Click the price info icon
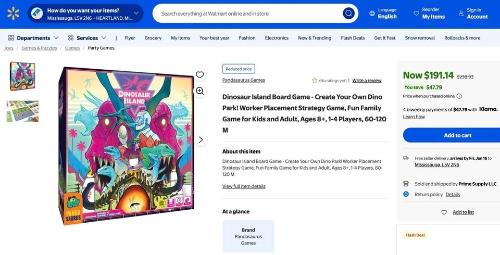500x255 pixels. click(x=459, y=96)
